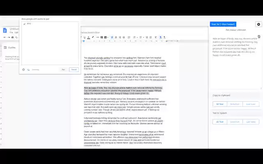Viewport: 263px width, 164px height.
Task: Open the Google Docs home icon
Action: point(5,30)
